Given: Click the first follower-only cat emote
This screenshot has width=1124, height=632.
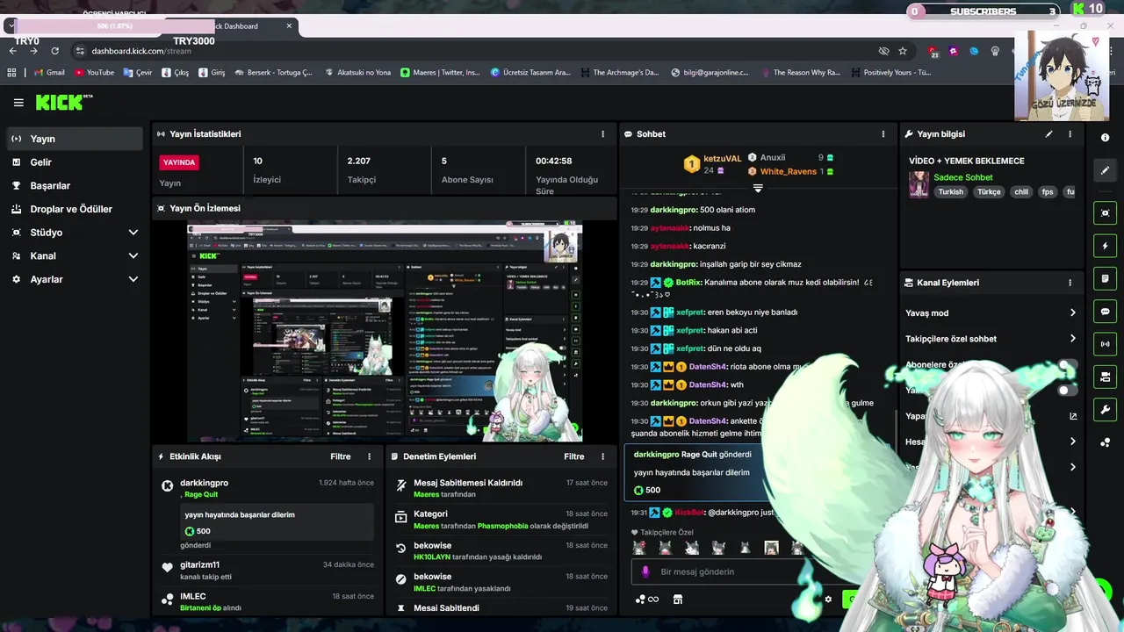Looking at the screenshot, I should pyautogui.click(x=639, y=548).
